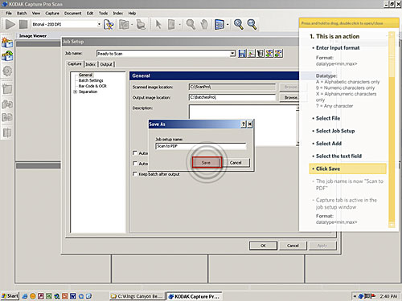Click the New Batch sidebar icon with starburst
Screen dimensions: 402x301
7,43
